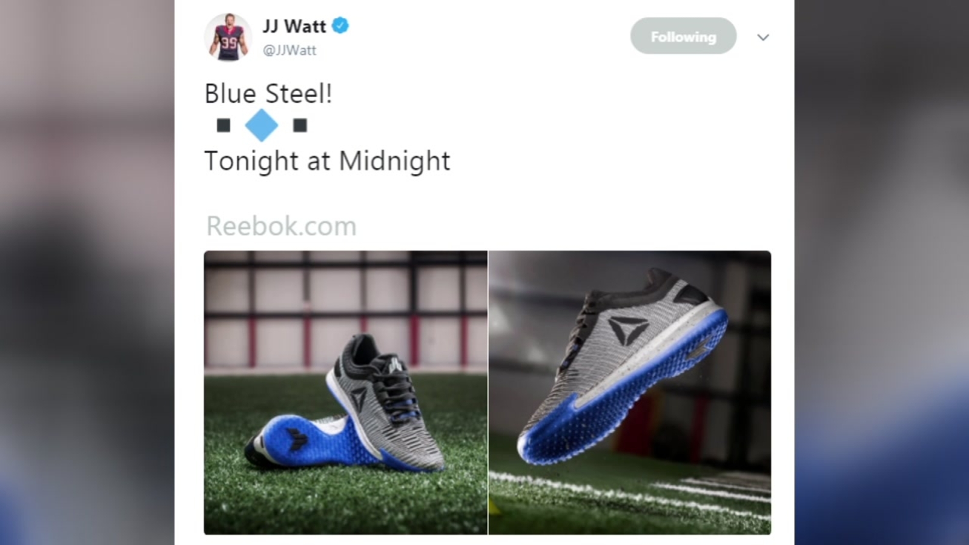Viewport: 969px width, 545px height.
Task: Expand the tweet options chevron
Action: [x=763, y=38]
